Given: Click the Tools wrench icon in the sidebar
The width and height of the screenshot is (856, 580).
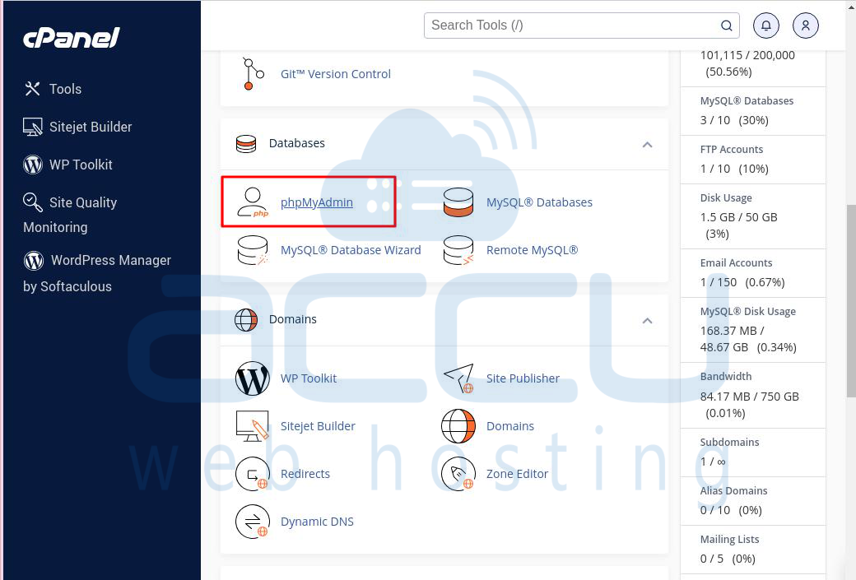Looking at the screenshot, I should coord(33,89).
